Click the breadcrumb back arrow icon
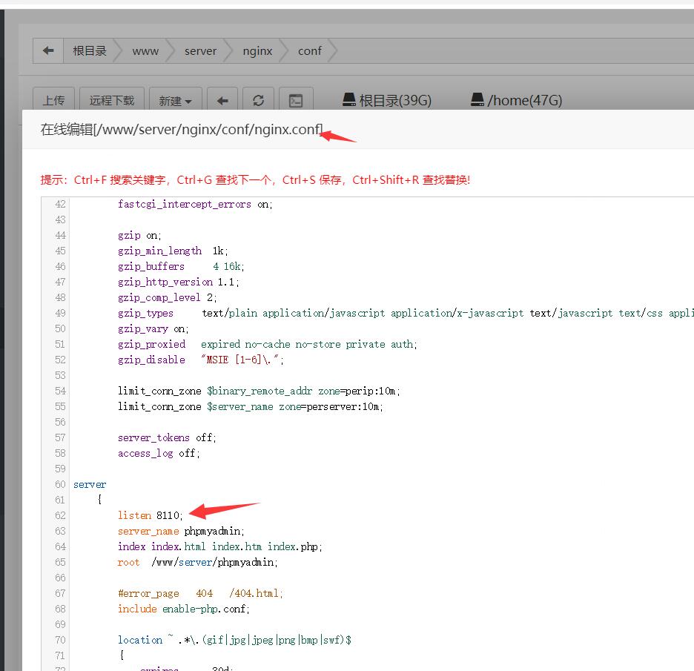Viewport: 694px width, 671px height. [x=48, y=51]
